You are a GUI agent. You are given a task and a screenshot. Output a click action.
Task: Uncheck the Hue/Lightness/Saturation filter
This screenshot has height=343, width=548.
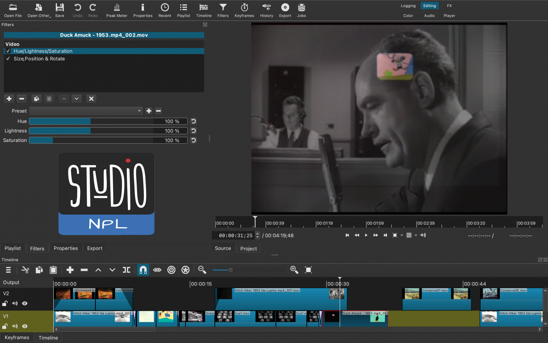pyautogui.click(x=8, y=51)
